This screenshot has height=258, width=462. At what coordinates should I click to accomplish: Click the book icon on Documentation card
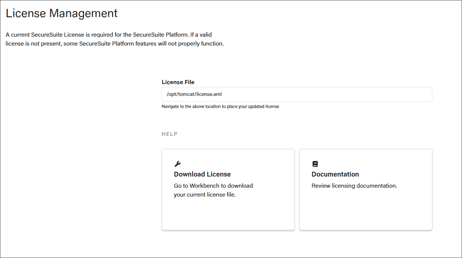[x=315, y=164]
